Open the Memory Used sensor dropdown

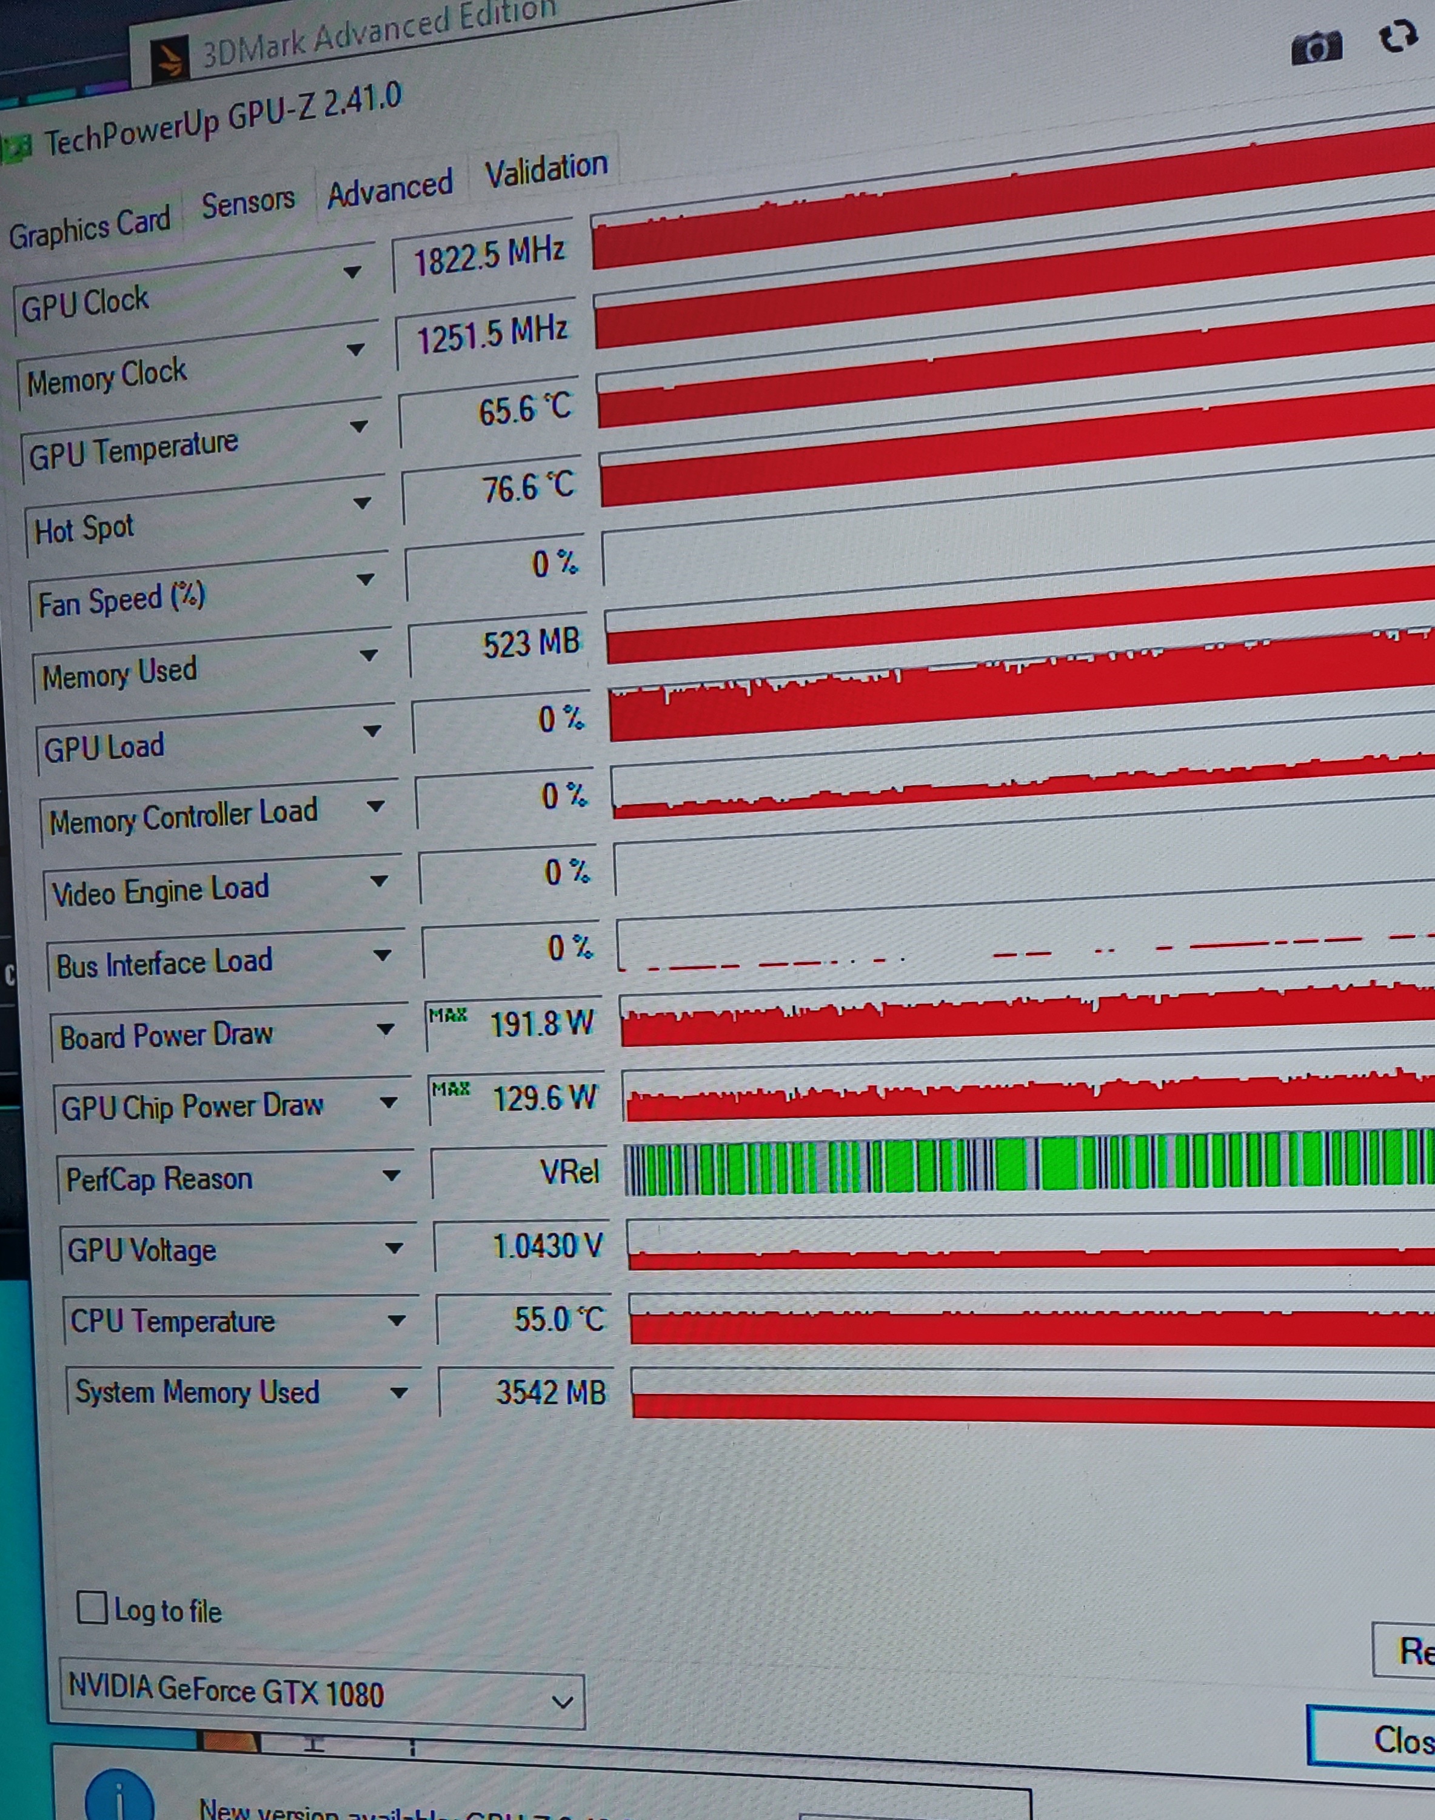tap(369, 655)
